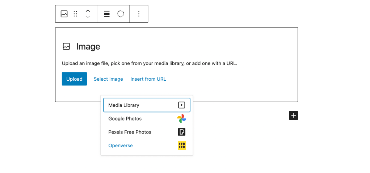Grab the six-dot block drag handle
This screenshot has height=173, width=370.
[x=75, y=14]
